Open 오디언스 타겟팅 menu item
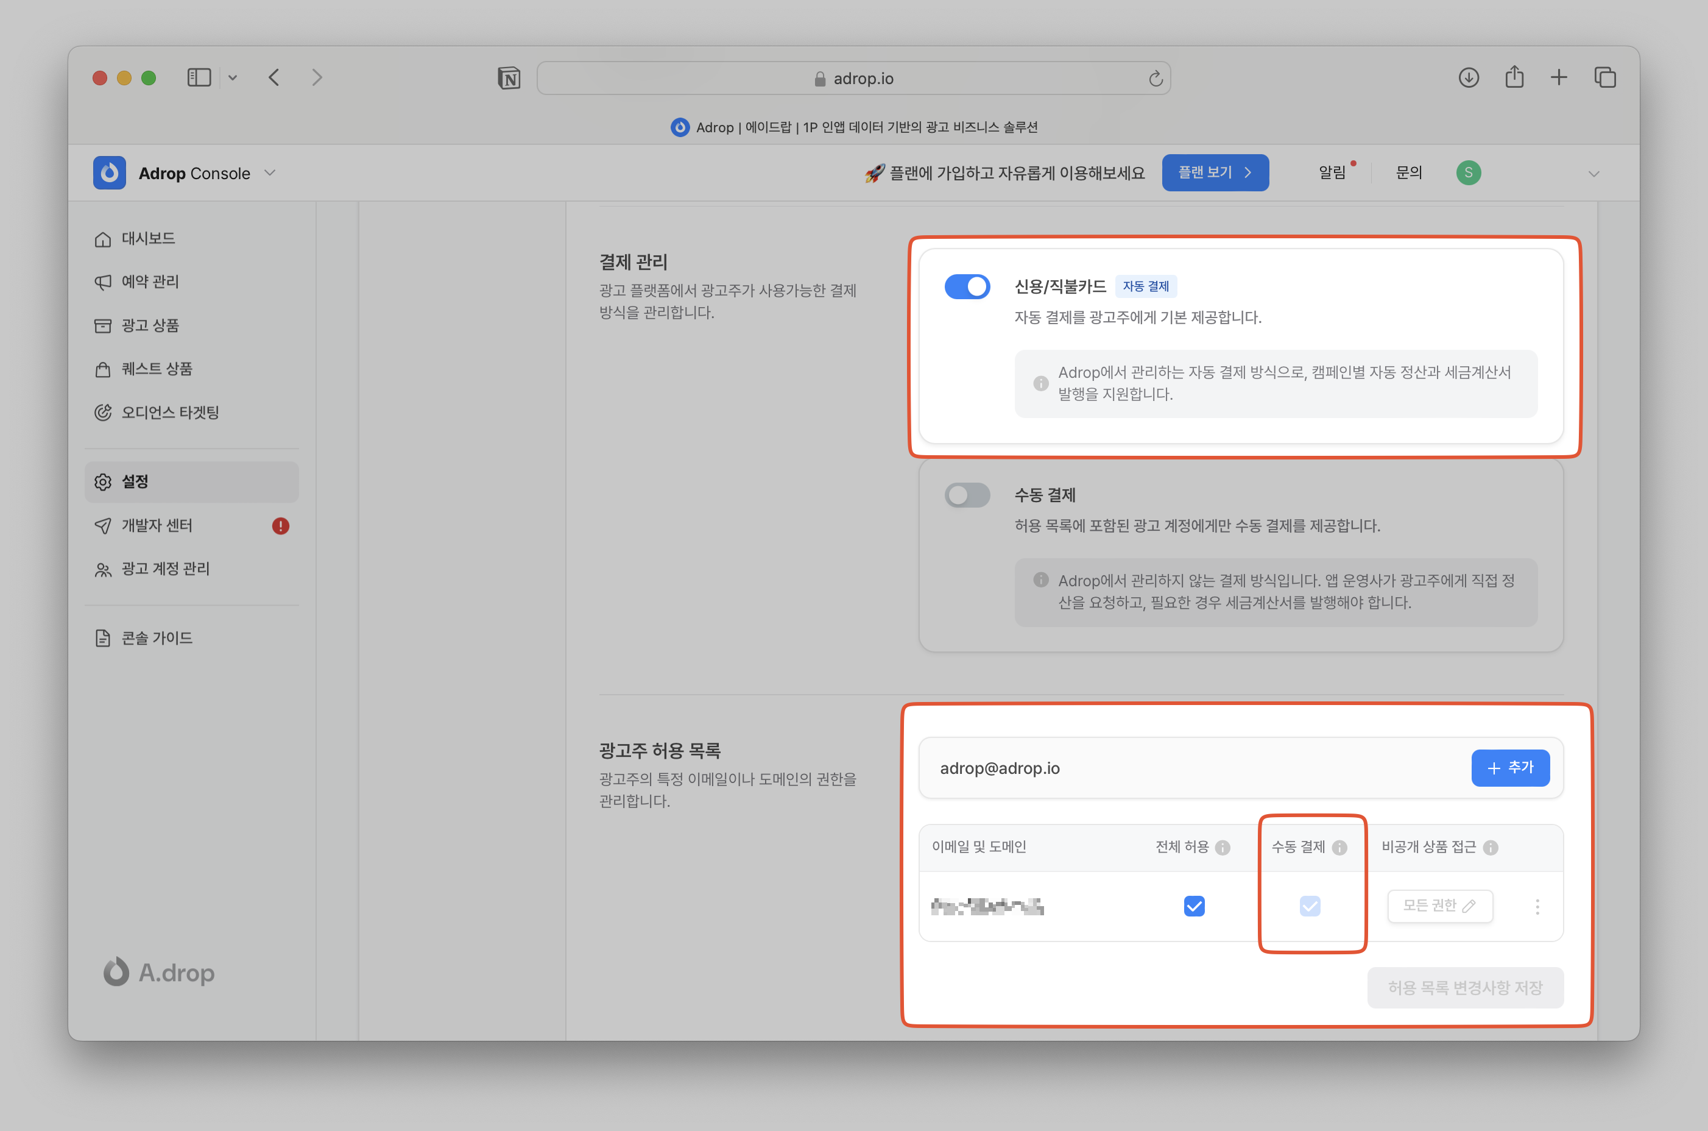The height and width of the screenshot is (1131, 1708). point(169,413)
